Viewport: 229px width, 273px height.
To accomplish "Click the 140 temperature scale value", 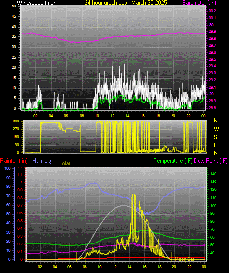I will tap(213, 174).
